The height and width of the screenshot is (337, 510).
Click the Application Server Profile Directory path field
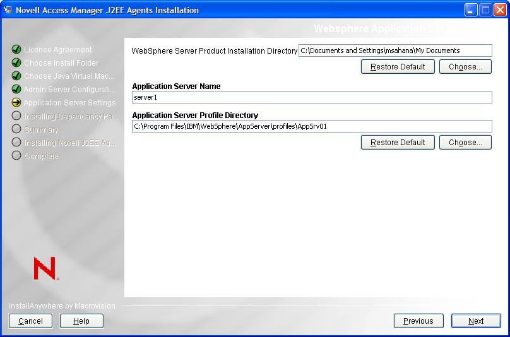click(x=312, y=126)
